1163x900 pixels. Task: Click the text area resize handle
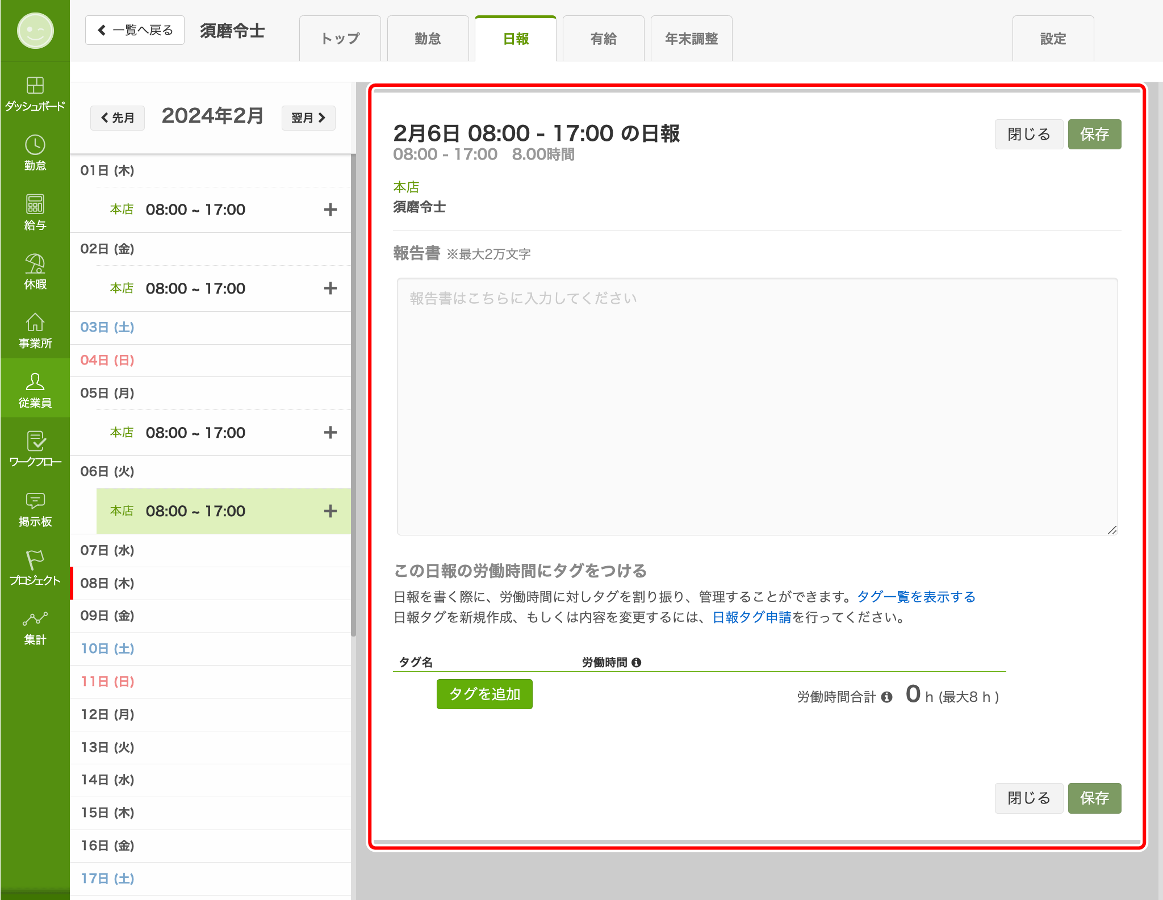1112,529
